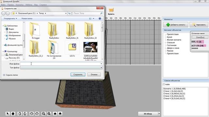Click the Отмена button
Image resolution: width=209 pixels, height=117 pixels.
point(94,74)
